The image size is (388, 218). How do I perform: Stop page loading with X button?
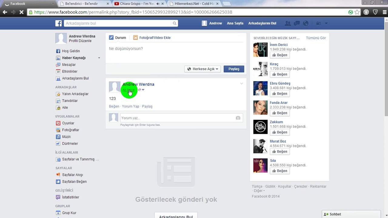(21, 12)
